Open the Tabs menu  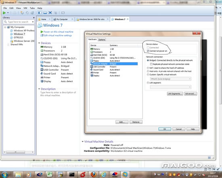point(32,8)
